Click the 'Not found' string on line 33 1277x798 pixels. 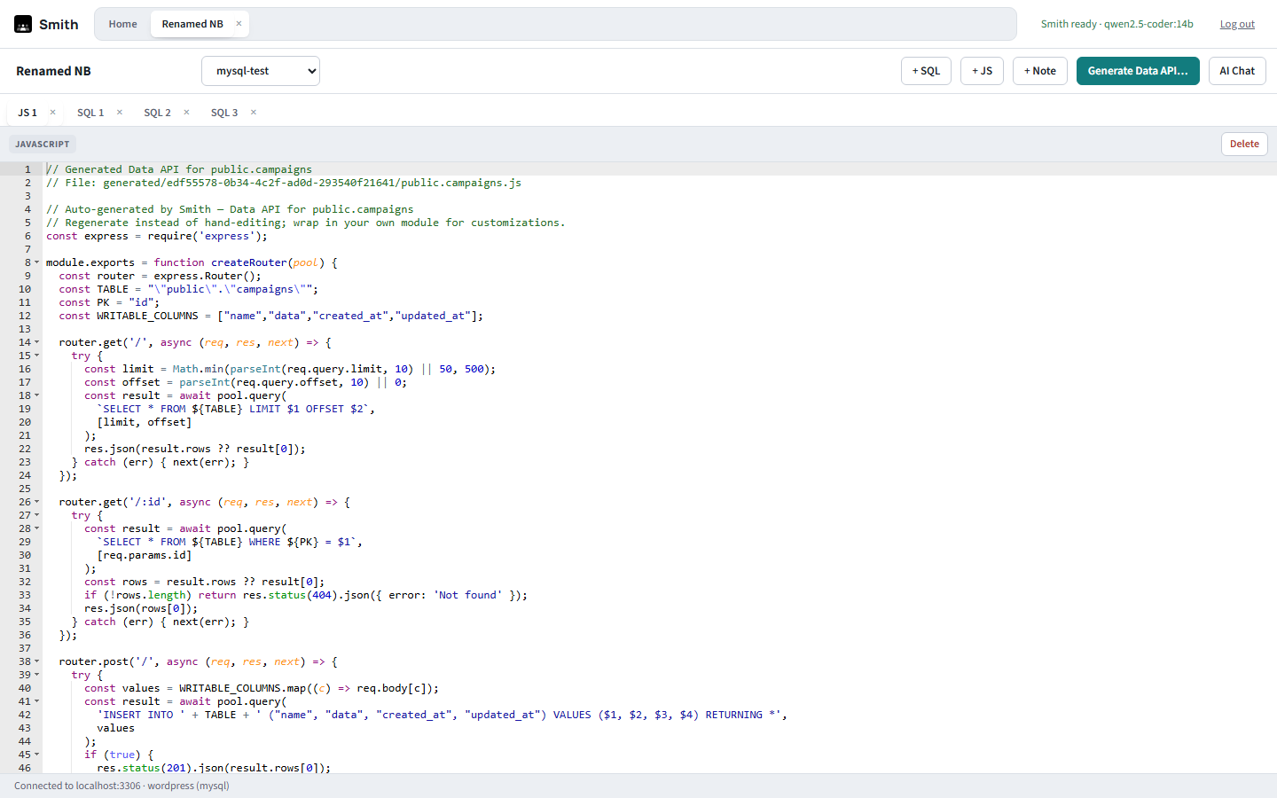(468, 595)
